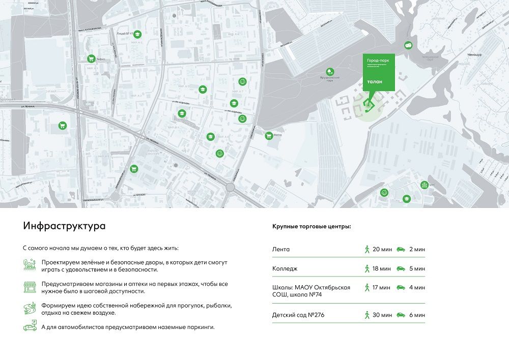This screenshot has height=361, width=509.
Task: Select the Колледж row label
Action: (x=285, y=268)
